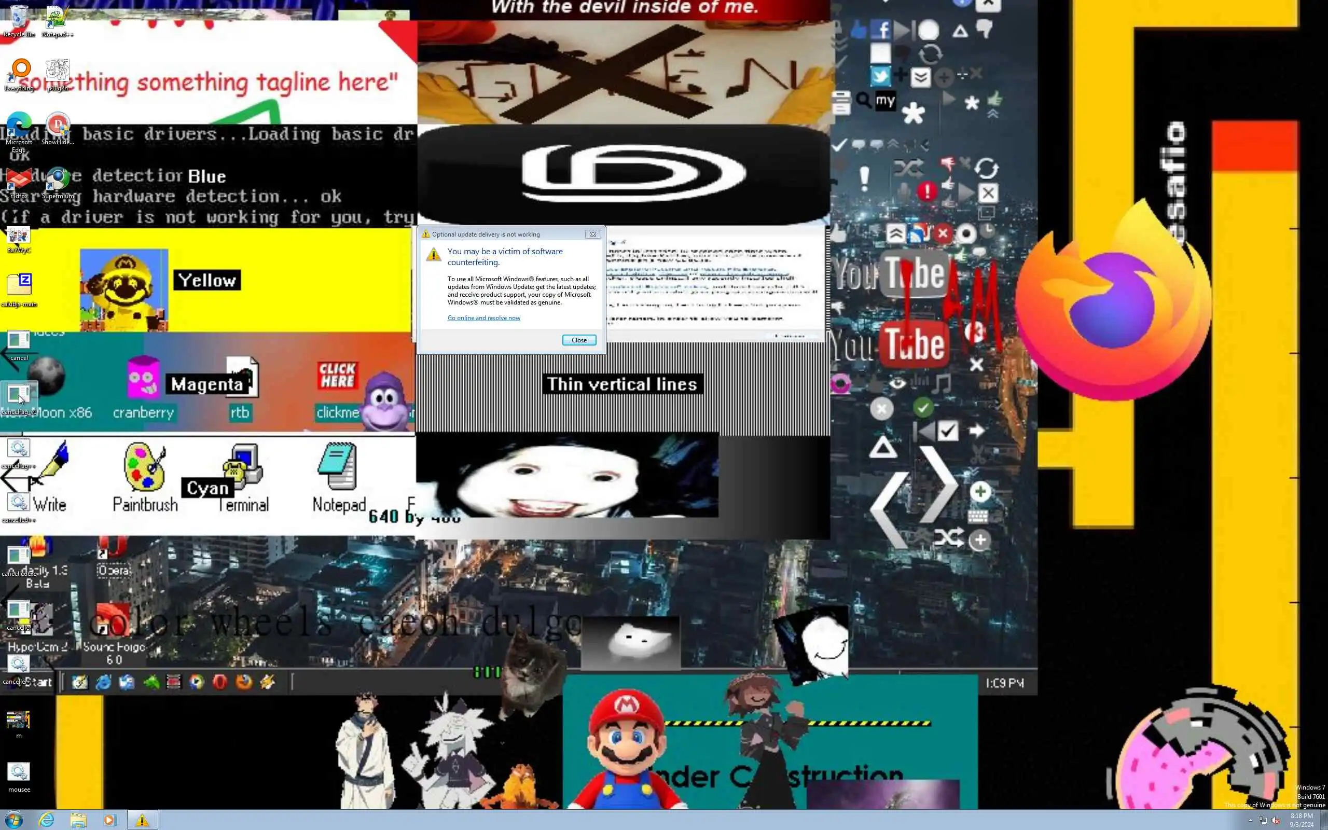Launch Internet Explorer from the taskbar

[47, 820]
